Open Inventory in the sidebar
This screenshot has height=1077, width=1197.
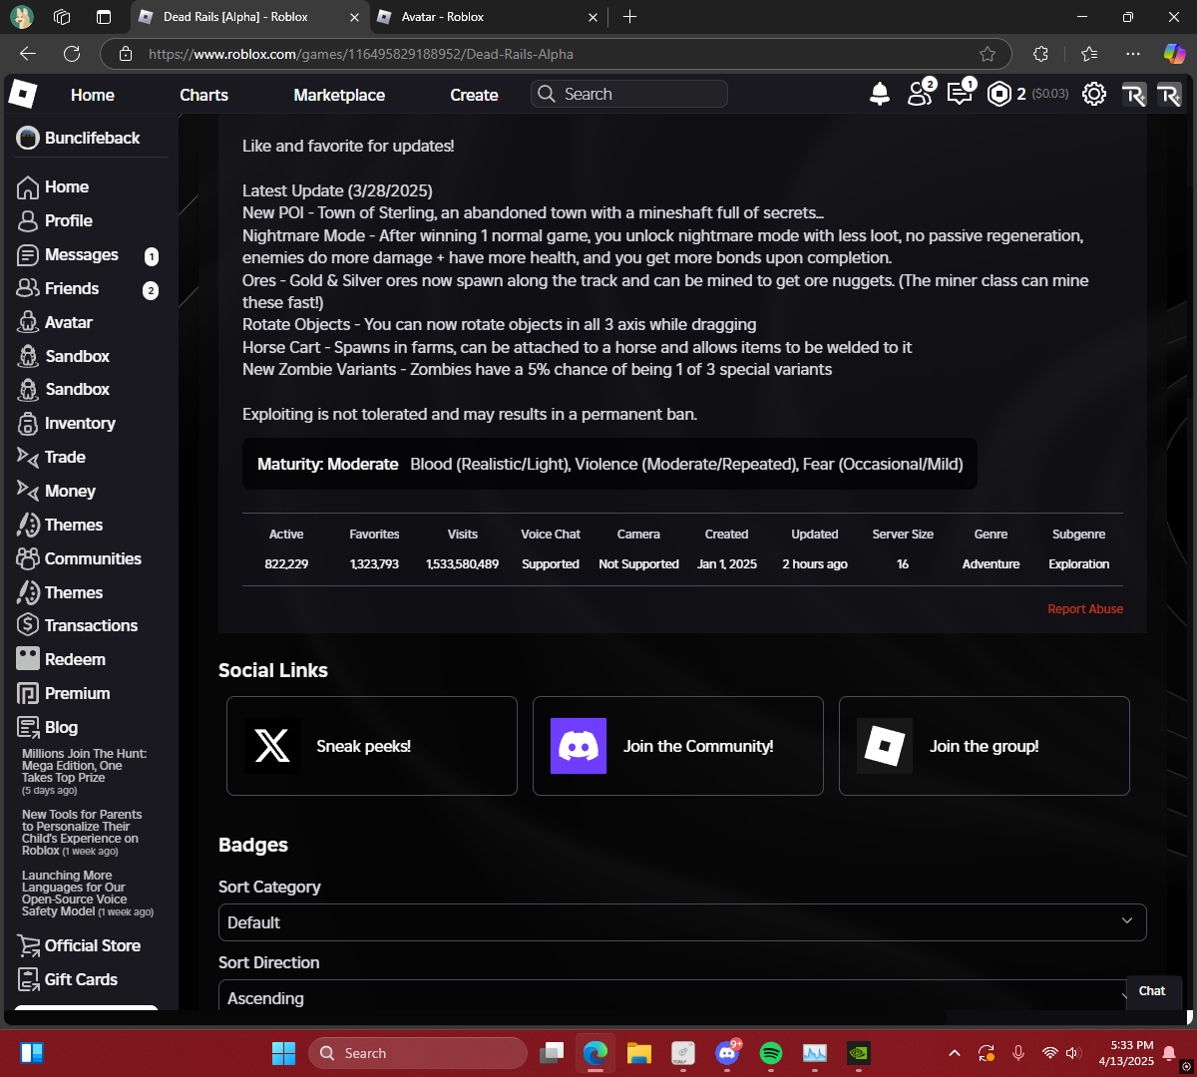coord(66,424)
